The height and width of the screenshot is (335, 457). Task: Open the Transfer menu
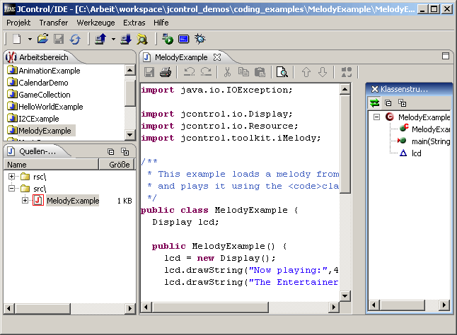tap(54, 23)
